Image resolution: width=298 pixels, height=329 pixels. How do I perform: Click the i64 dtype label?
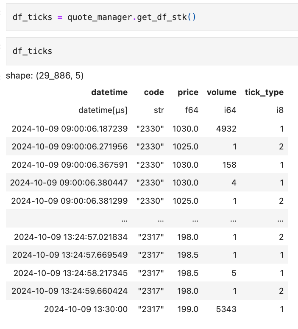[230, 110]
